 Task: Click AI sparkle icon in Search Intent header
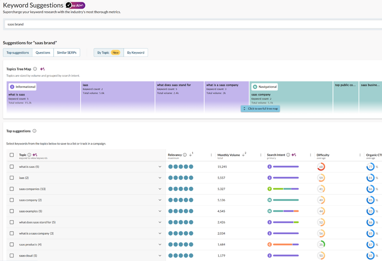(x=294, y=155)
